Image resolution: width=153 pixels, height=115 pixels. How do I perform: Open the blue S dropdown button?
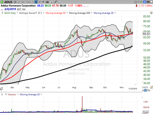point(145,2)
